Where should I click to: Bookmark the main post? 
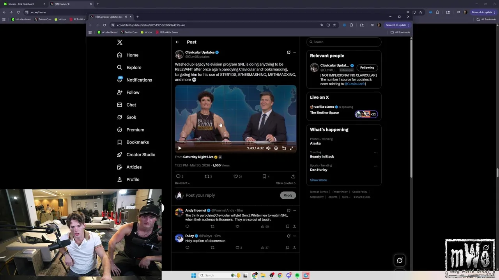point(264,177)
